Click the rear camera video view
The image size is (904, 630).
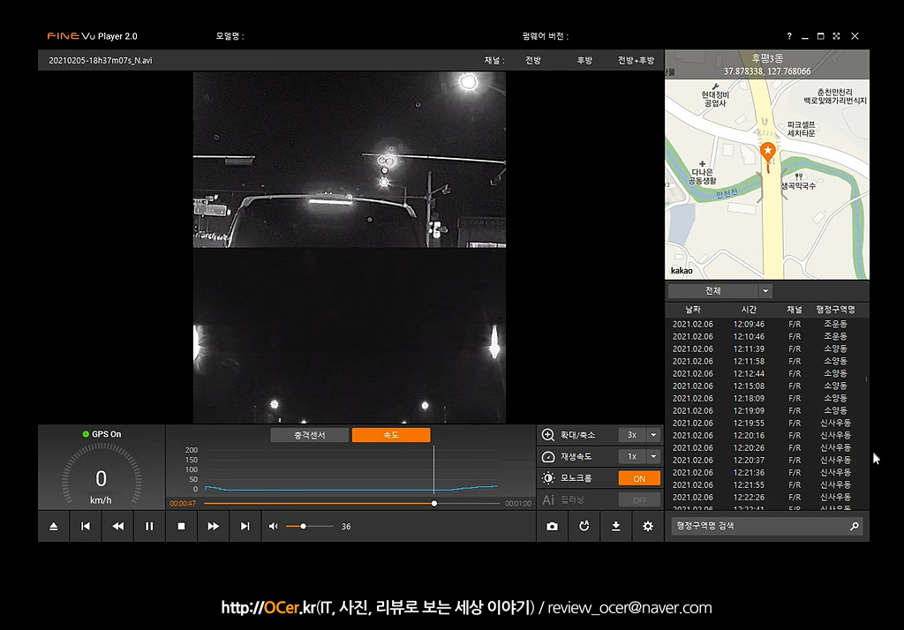[350, 335]
